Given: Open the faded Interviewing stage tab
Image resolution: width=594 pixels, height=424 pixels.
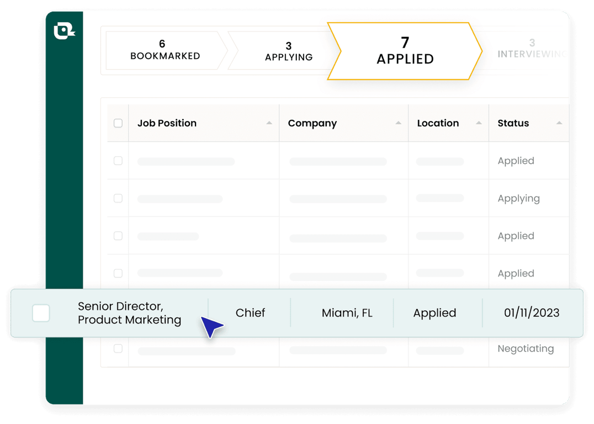Looking at the screenshot, I should click(x=532, y=49).
